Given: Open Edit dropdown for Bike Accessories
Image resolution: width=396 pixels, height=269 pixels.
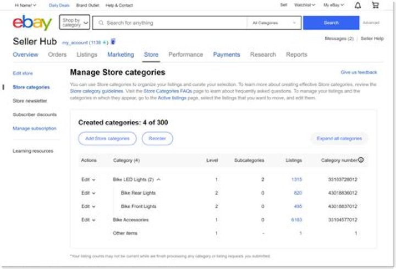Looking at the screenshot, I should 88,220.
